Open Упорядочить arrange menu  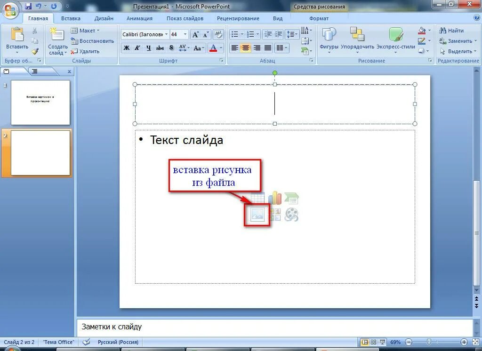(357, 40)
